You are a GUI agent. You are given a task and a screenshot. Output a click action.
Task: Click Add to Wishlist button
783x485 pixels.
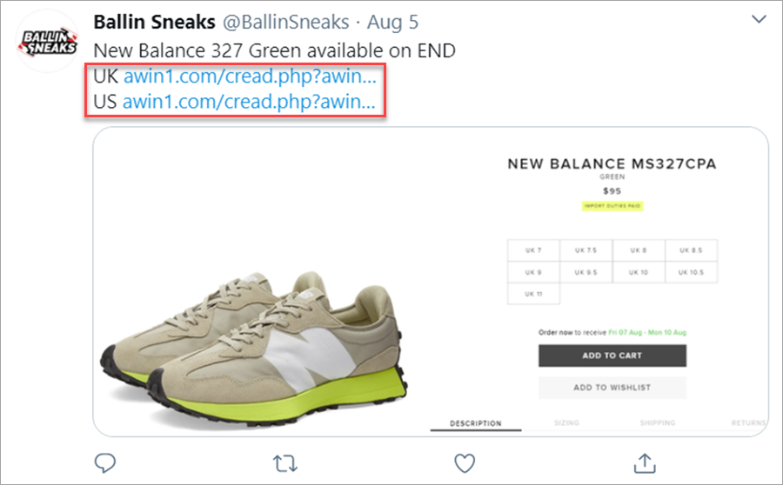click(612, 388)
